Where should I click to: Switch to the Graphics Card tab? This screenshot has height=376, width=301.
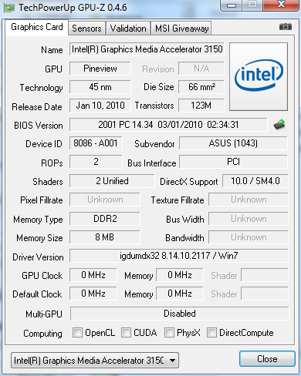tap(37, 27)
